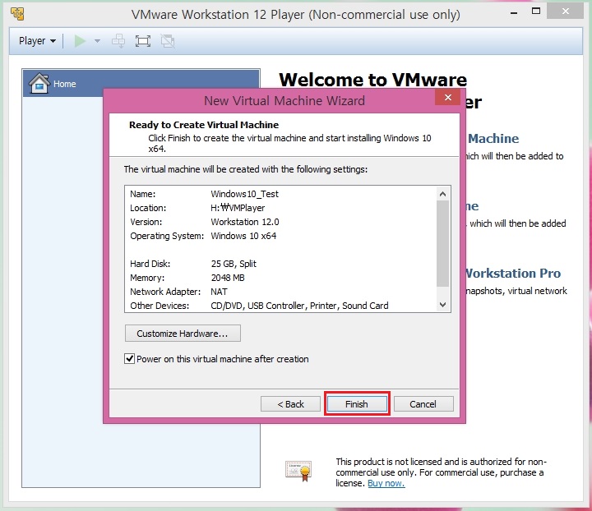This screenshot has height=511, width=592.
Task: Uncheck Power on this virtual machine after creation
Action: pos(130,359)
